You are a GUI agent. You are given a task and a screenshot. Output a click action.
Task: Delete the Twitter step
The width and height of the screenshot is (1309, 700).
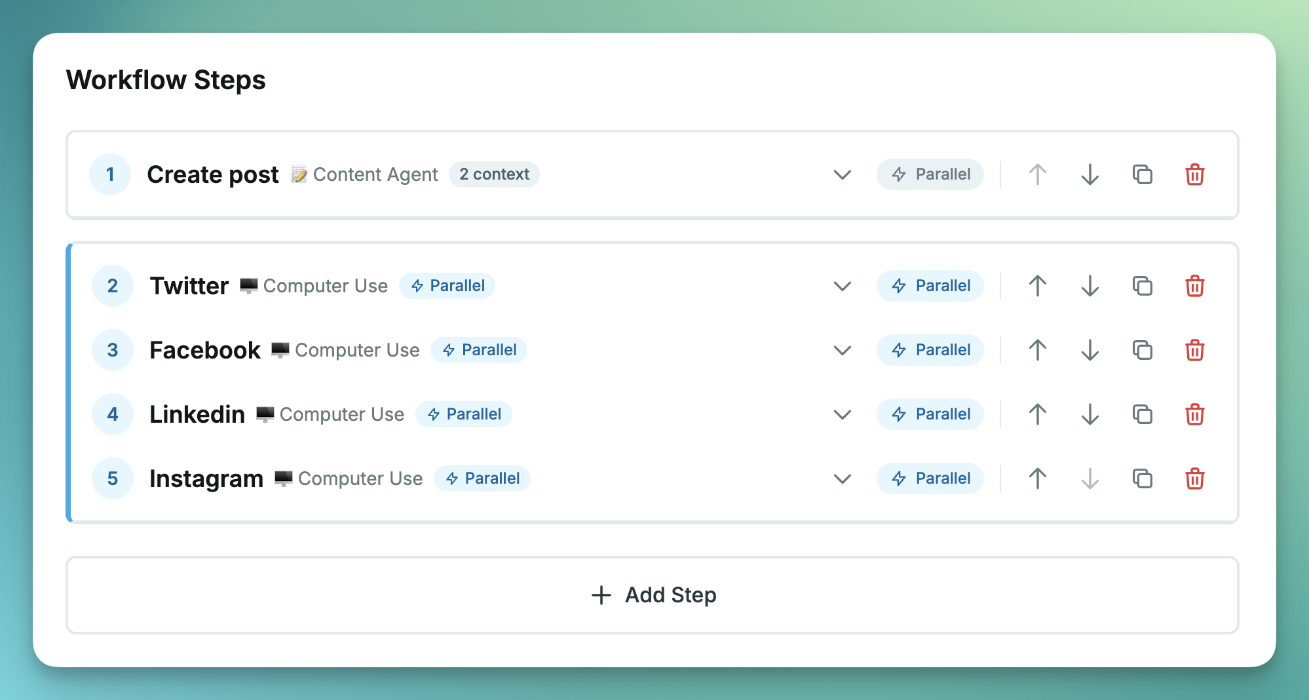tap(1195, 286)
